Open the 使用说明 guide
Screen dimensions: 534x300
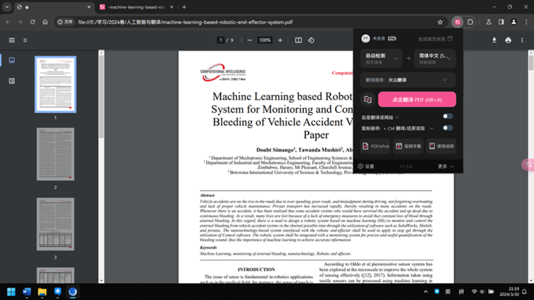(441, 146)
